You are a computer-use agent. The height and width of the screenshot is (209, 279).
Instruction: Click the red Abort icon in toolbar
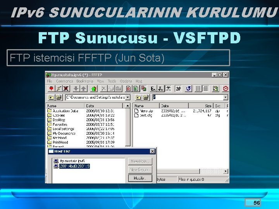coord(226,89)
